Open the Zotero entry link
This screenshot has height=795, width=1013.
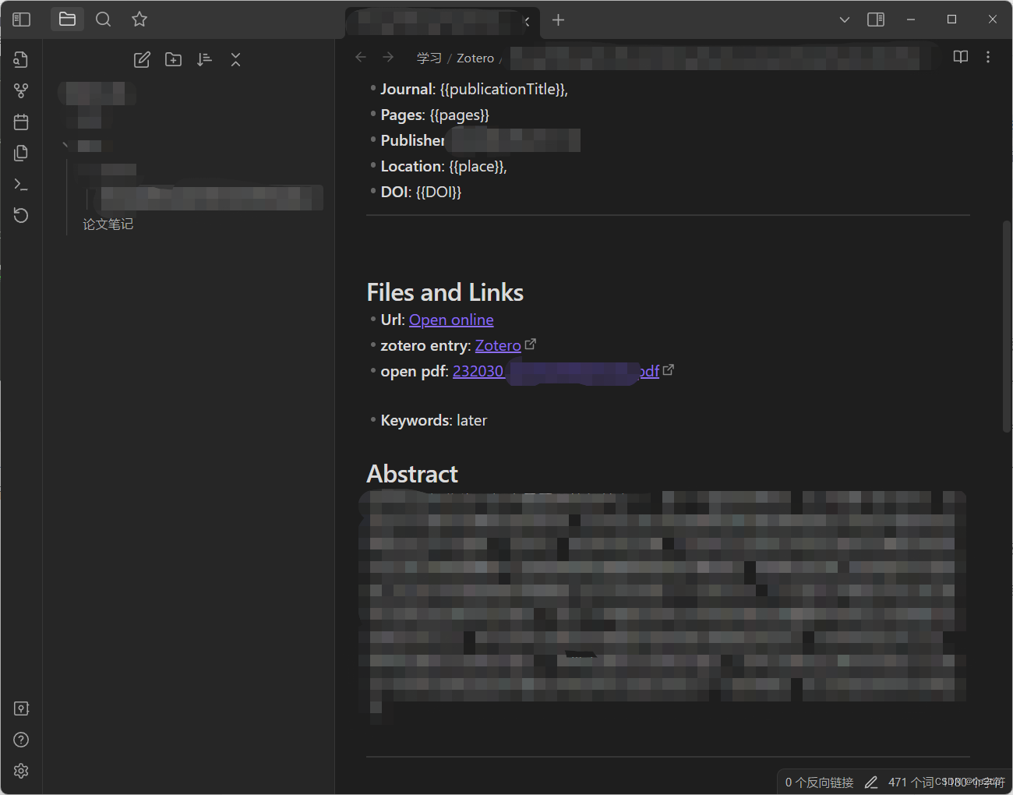[x=498, y=345]
